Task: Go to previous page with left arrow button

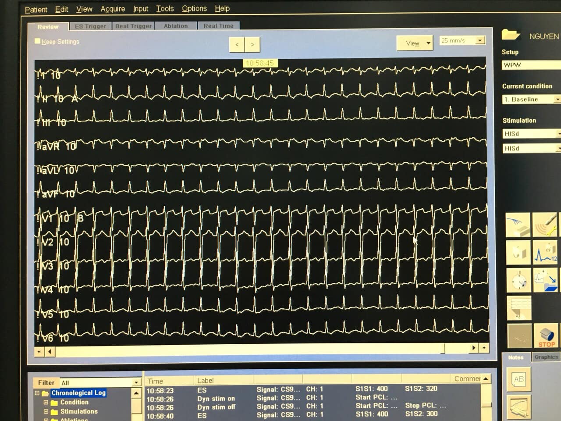Action: [x=237, y=44]
